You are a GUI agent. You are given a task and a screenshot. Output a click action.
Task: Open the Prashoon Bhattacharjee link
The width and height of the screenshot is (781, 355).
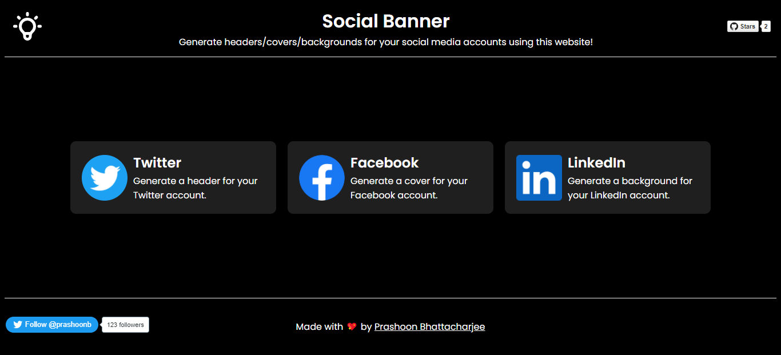(429, 326)
